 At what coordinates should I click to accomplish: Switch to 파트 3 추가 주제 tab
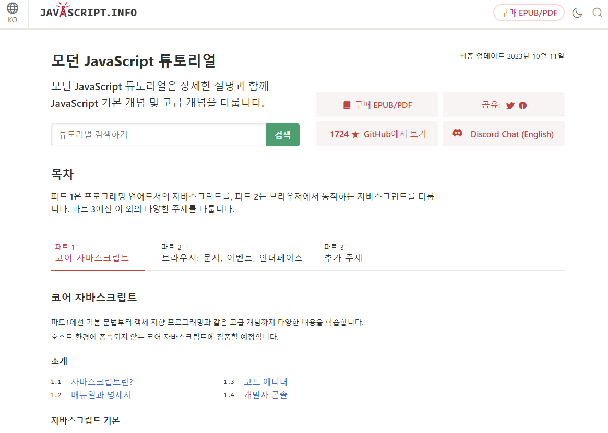tap(343, 253)
